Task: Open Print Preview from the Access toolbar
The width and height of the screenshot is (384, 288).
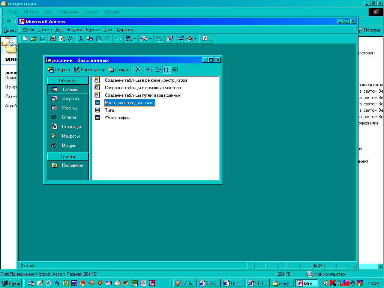Action: click(x=62, y=39)
